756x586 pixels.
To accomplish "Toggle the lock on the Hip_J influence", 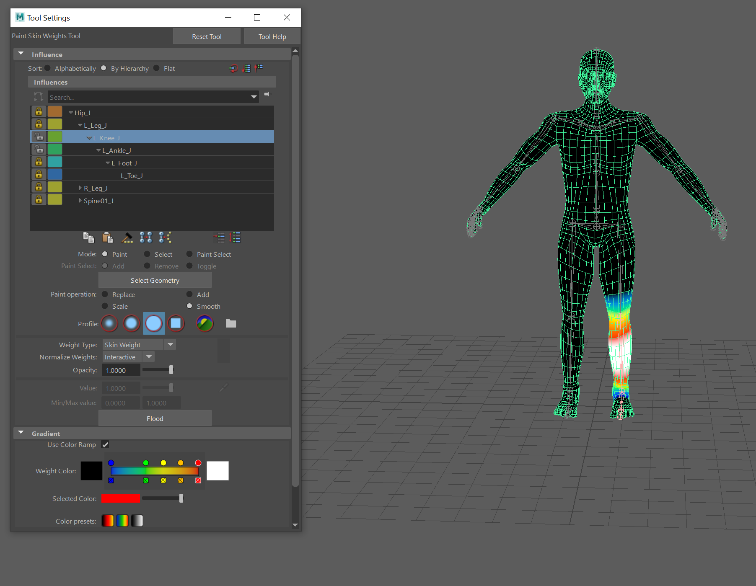I will (x=39, y=111).
